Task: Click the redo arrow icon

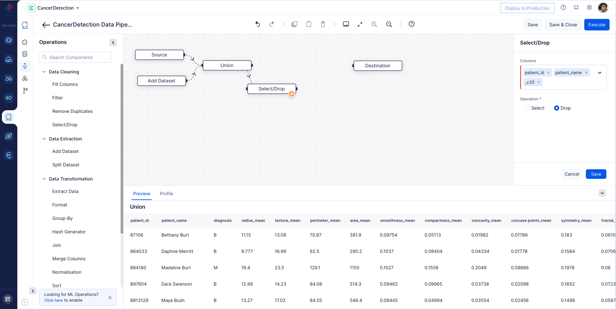Action: [272, 24]
